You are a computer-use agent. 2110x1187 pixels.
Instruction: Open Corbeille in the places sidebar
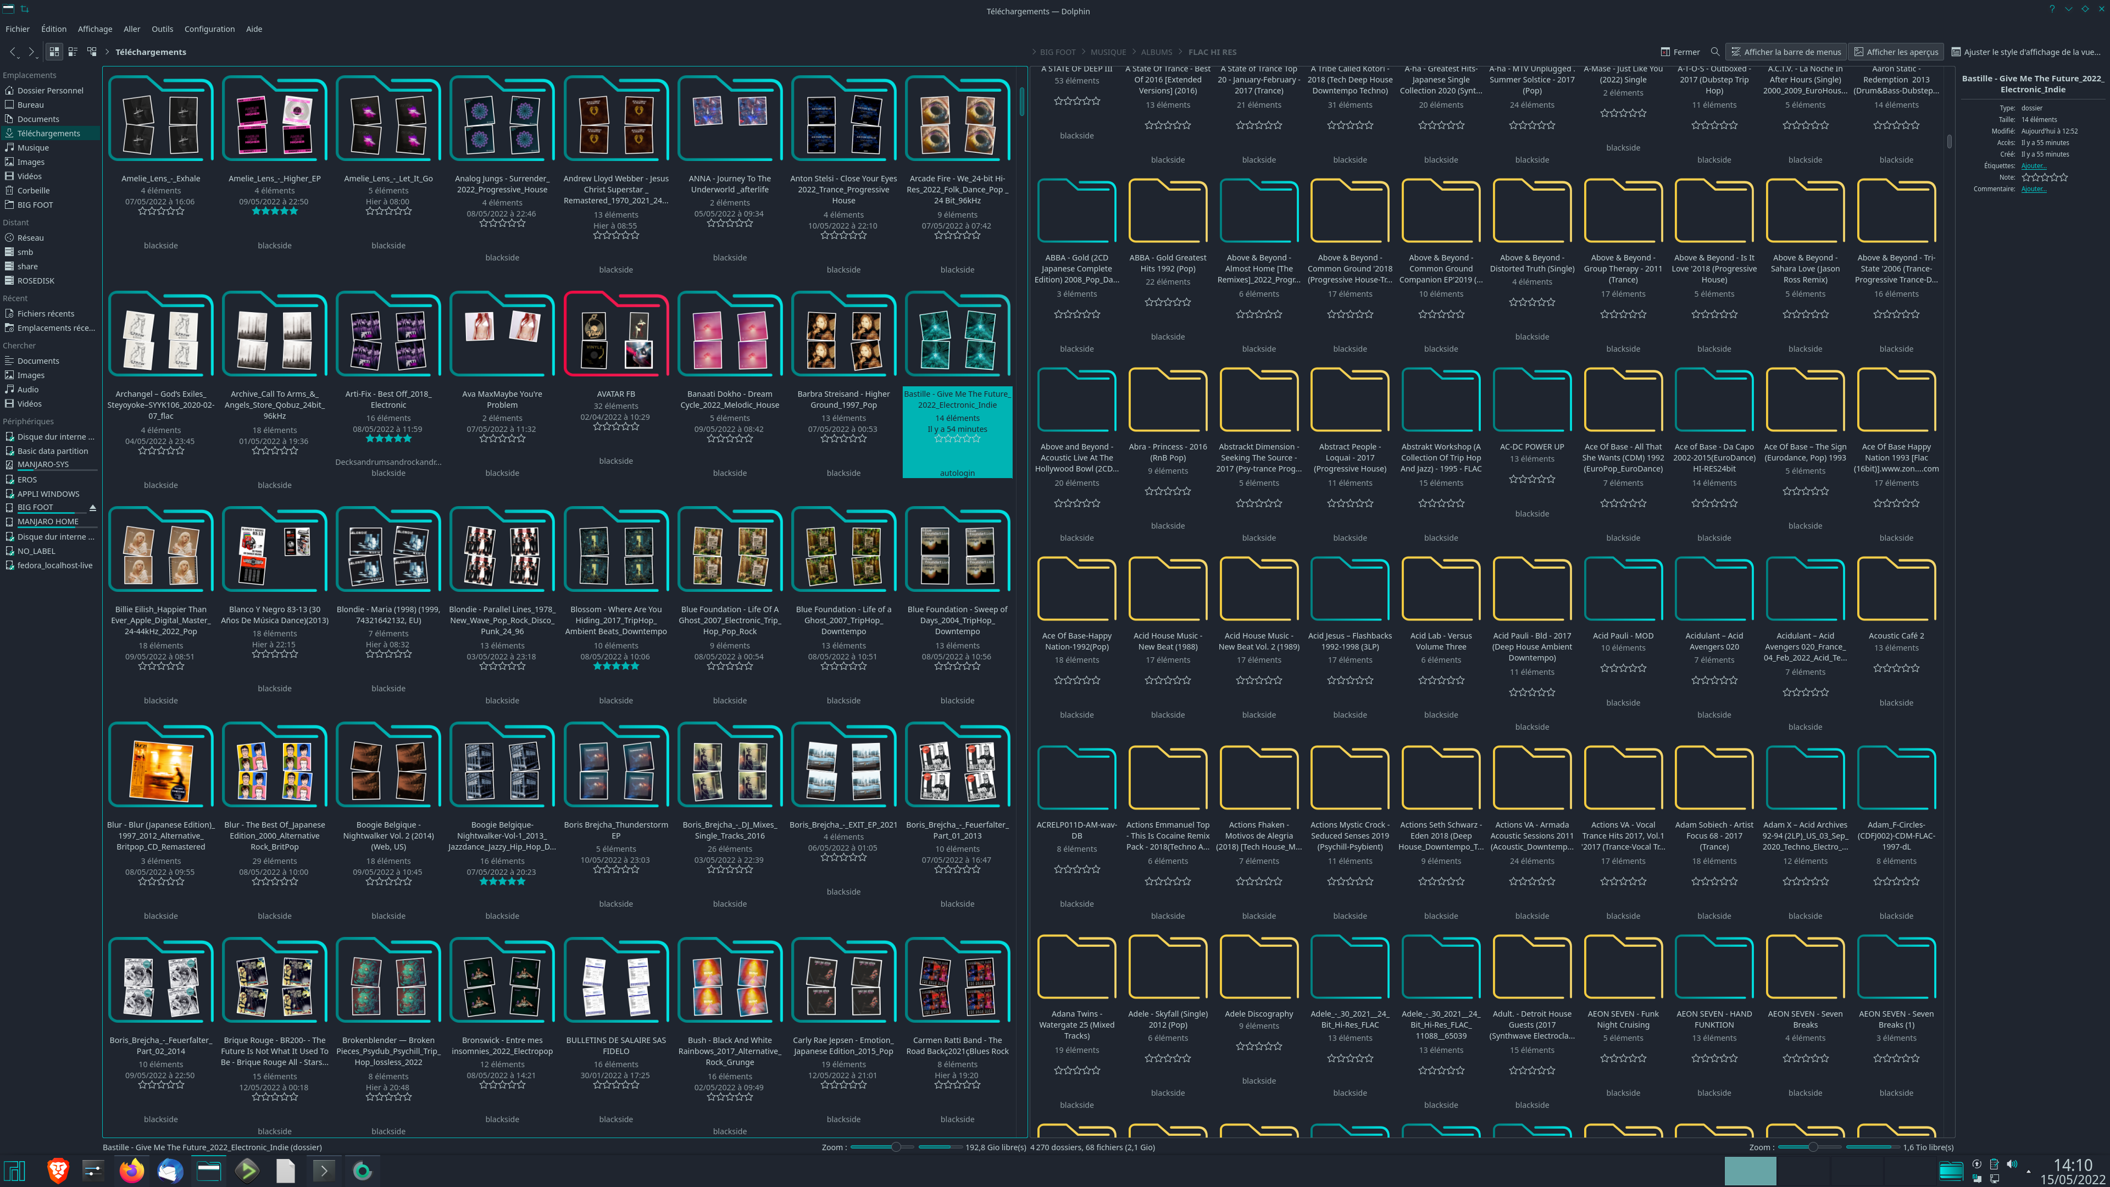click(x=34, y=191)
